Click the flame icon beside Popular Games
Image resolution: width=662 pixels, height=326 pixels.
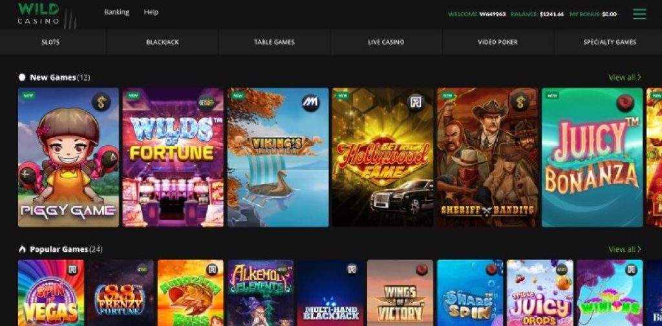click(22, 249)
